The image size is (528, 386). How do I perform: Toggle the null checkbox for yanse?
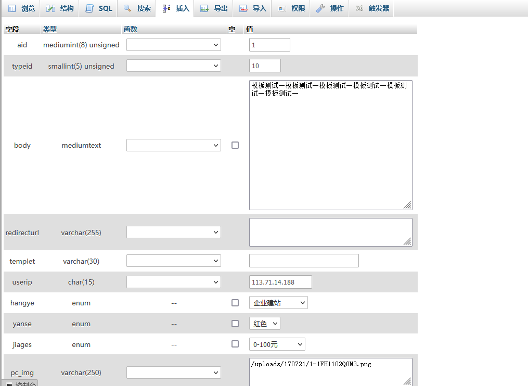click(x=235, y=324)
